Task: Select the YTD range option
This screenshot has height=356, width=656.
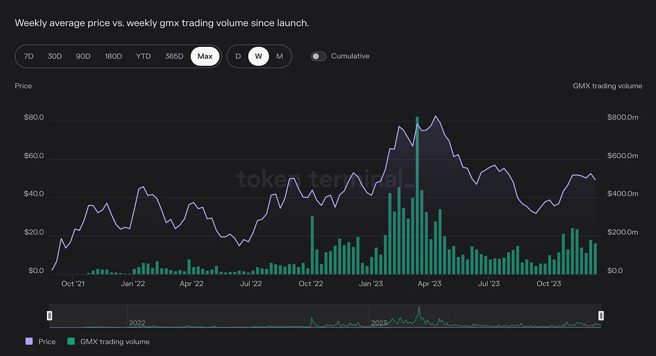Action: tap(143, 56)
